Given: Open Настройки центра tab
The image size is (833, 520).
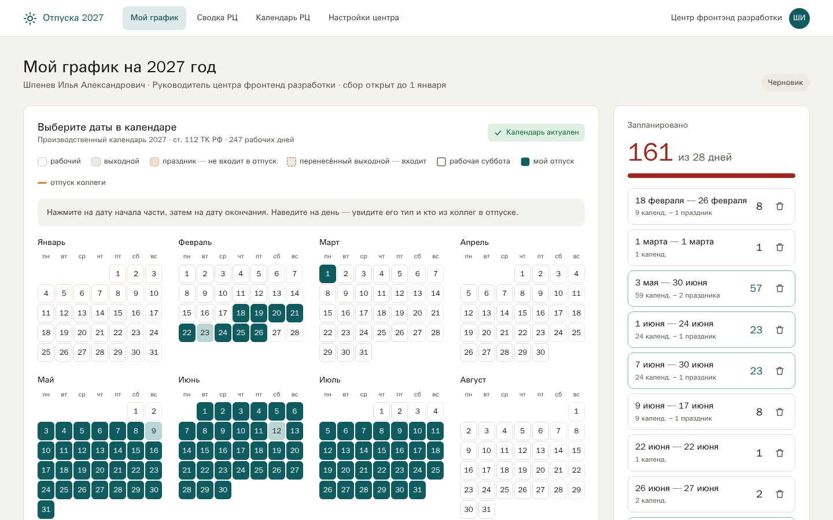Looking at the screenshot, I should click(364, 18).
